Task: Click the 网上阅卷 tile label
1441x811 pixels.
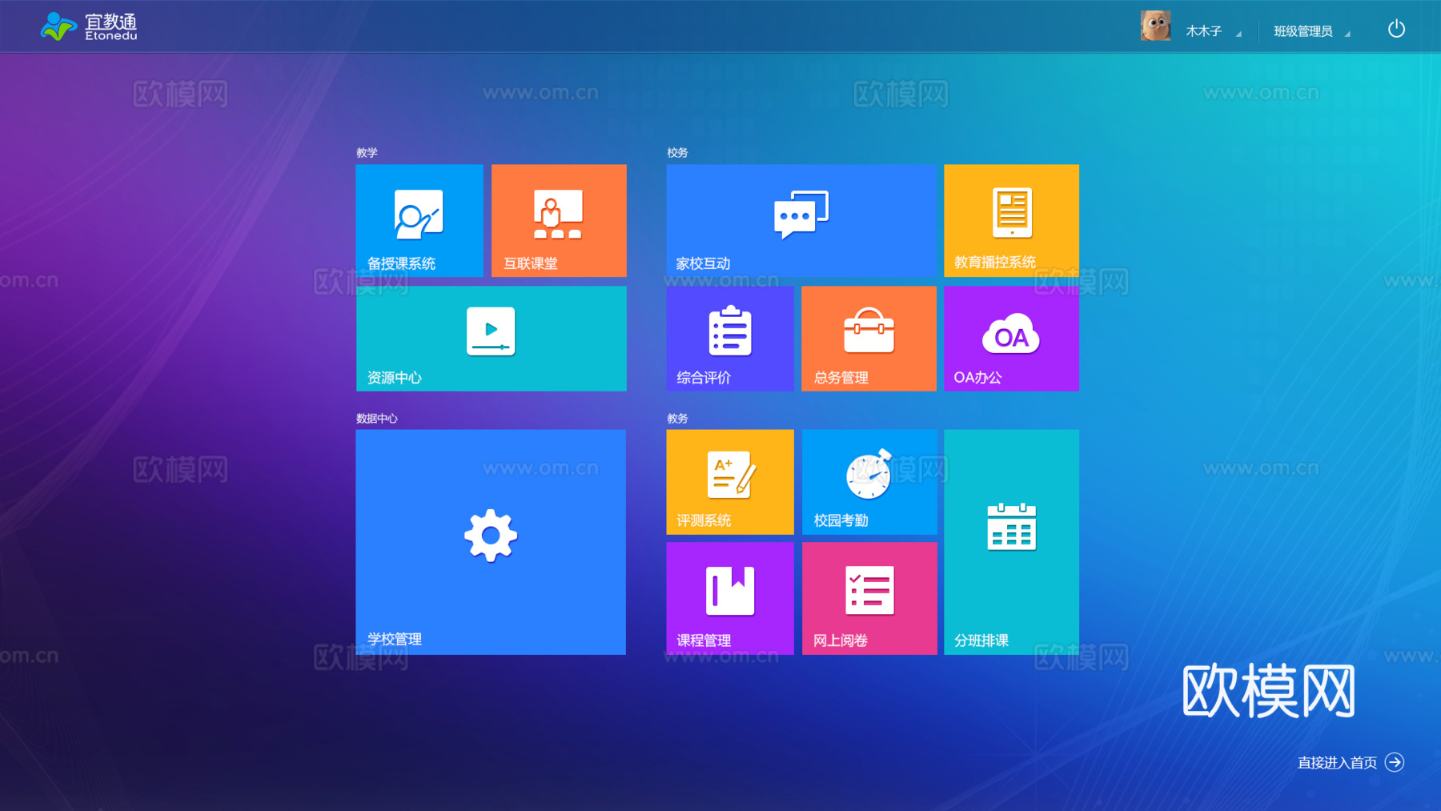Action: click(841, 640)
